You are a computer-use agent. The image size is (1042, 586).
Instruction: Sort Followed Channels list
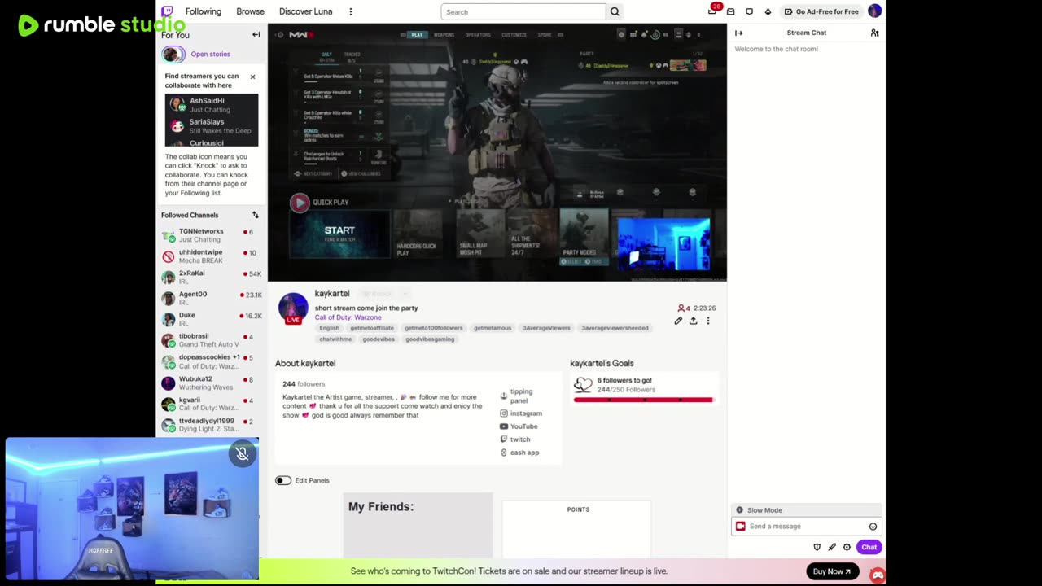[x=255, y=215]
